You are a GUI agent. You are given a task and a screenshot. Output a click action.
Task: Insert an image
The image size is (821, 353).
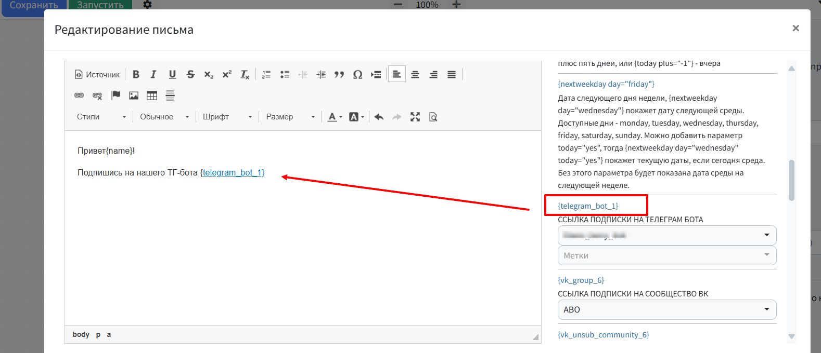(134, 96)
